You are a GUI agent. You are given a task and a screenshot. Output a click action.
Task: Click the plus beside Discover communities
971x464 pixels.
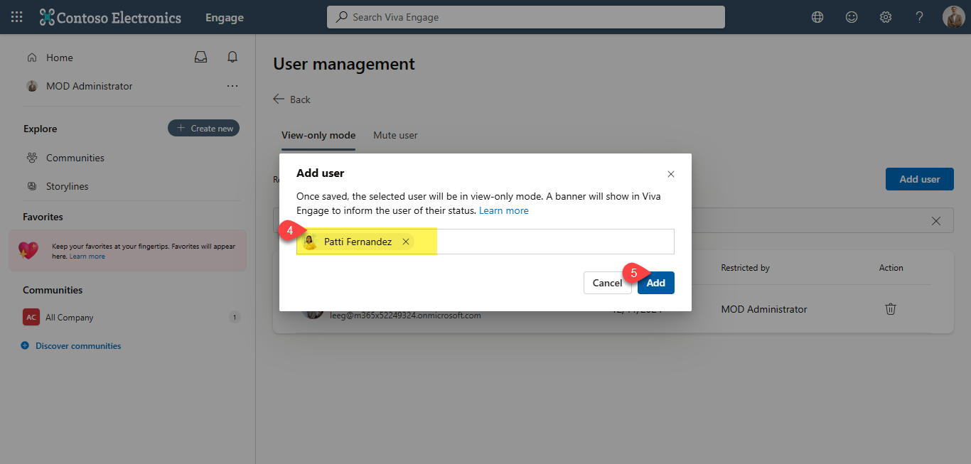pyautogui.click(x=24, y=345)
